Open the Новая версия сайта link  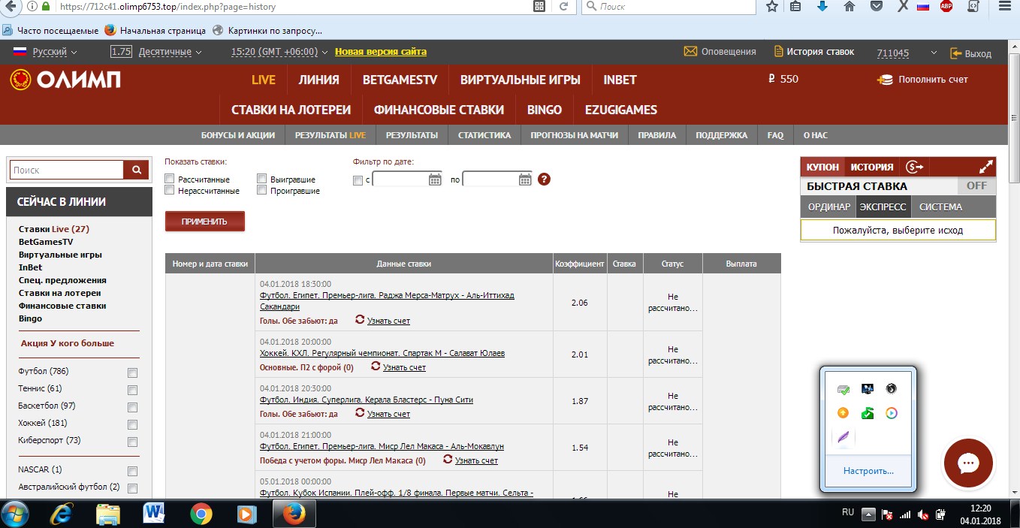tap(381, 52)
